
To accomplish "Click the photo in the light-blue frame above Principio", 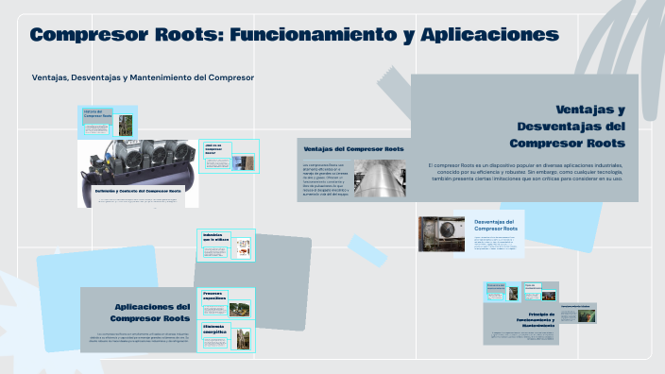I will tap(513, 293).
